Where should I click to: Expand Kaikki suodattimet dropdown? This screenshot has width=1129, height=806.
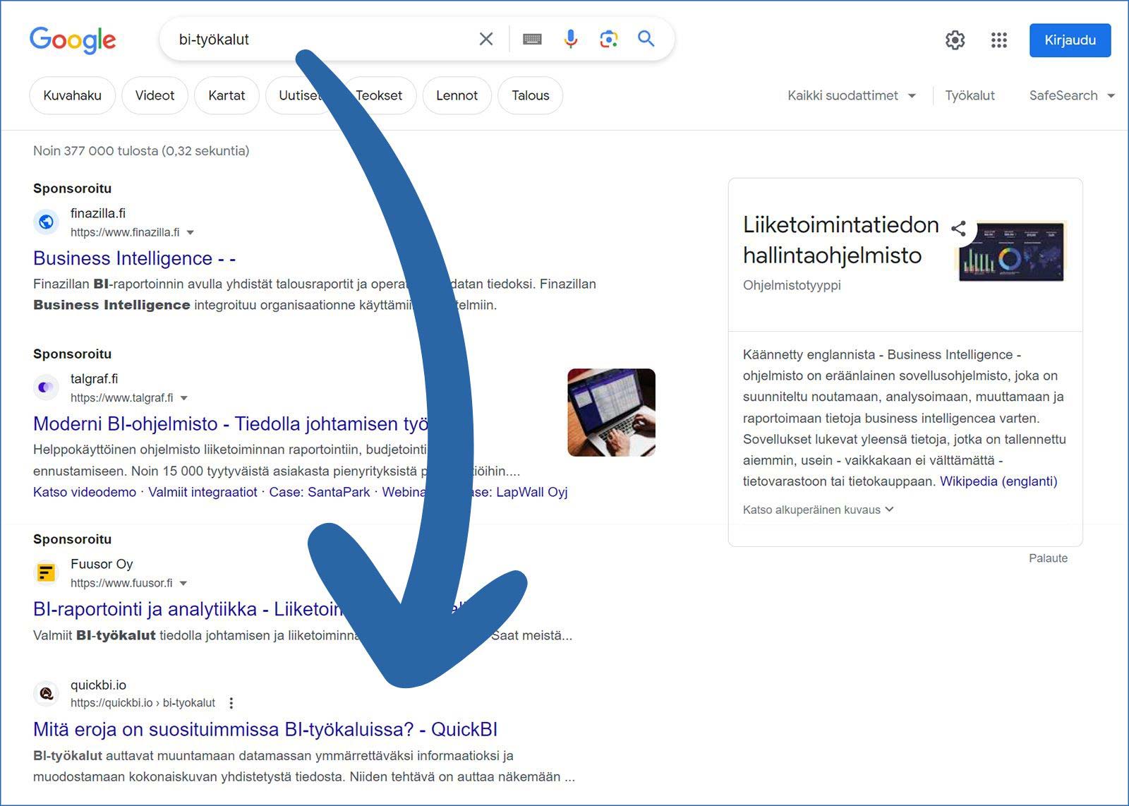point(851,95)
